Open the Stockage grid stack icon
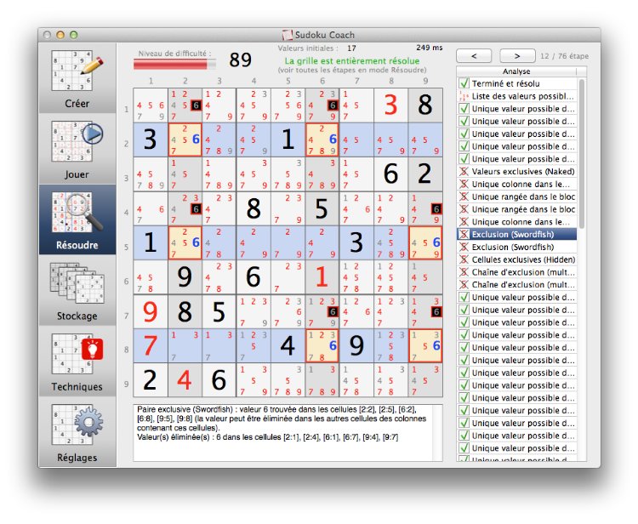This screenshot has height=524, width=638. (x=77, y=283)
